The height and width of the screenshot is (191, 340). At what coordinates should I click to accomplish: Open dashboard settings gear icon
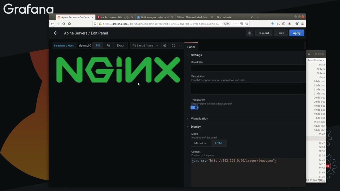(250, 33)
